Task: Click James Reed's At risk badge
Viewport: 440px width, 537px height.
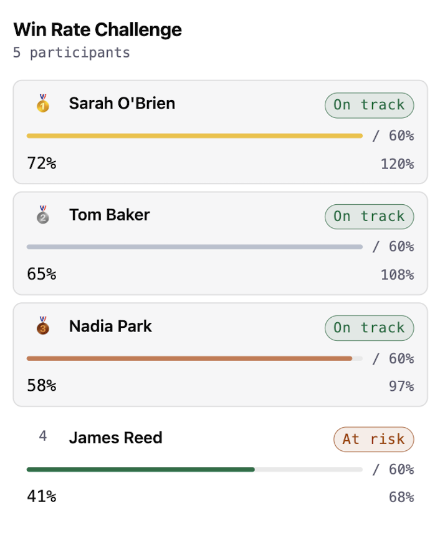Action: point(373,439)
